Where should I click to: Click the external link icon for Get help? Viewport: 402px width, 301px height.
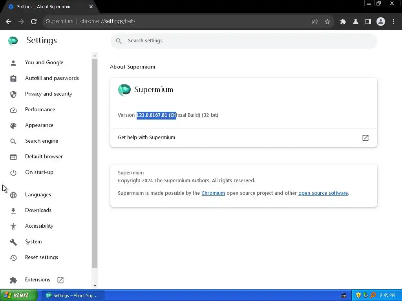(x=365, y=138)
